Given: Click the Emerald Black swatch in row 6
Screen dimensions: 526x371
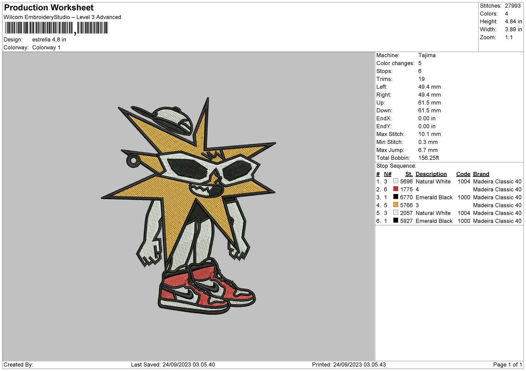Looking at the screenshot, I should pyautogui.click(x=396, y=221).
